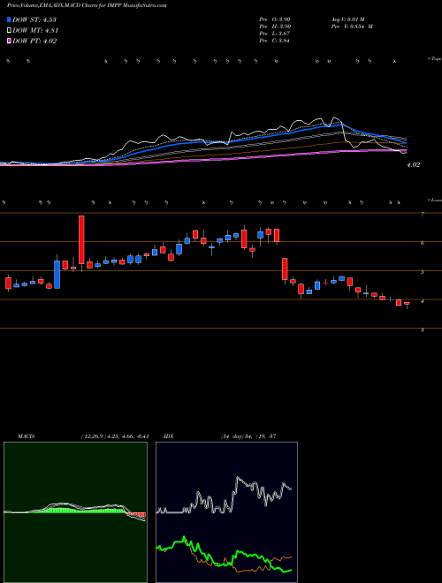Image resolution: width=442 pixels, height=583 pixels.
Task: Click the MACD panel heading
Action: click(26, 436)
